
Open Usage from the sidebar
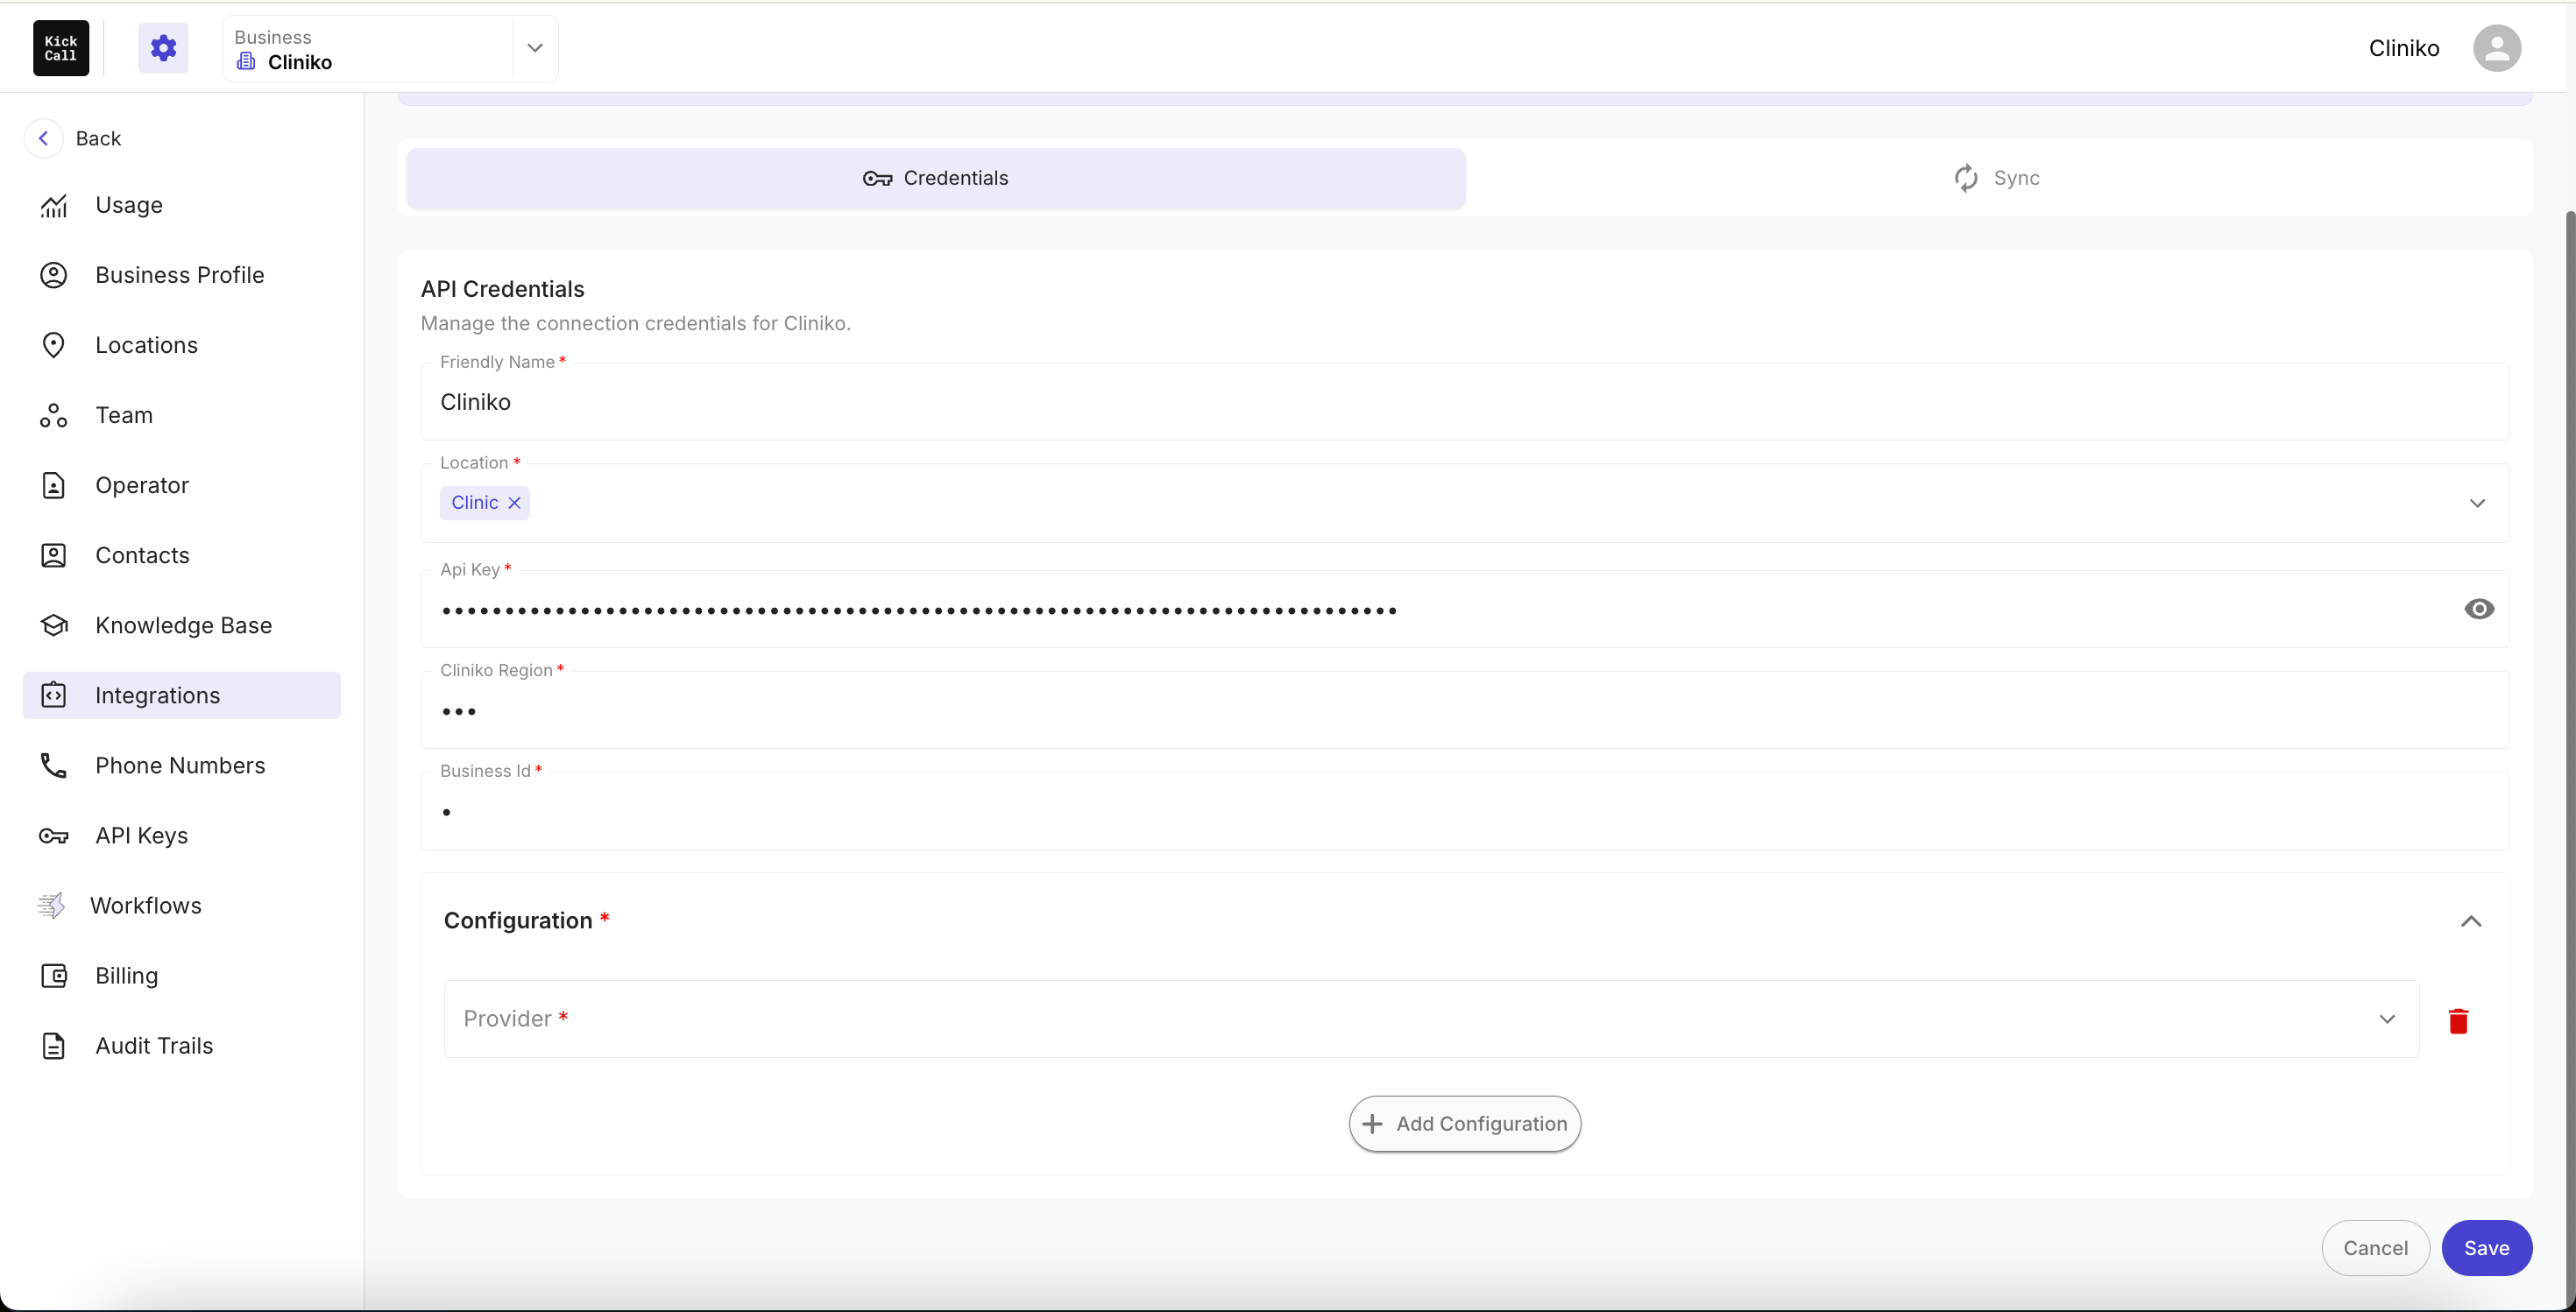click(182, 205)
